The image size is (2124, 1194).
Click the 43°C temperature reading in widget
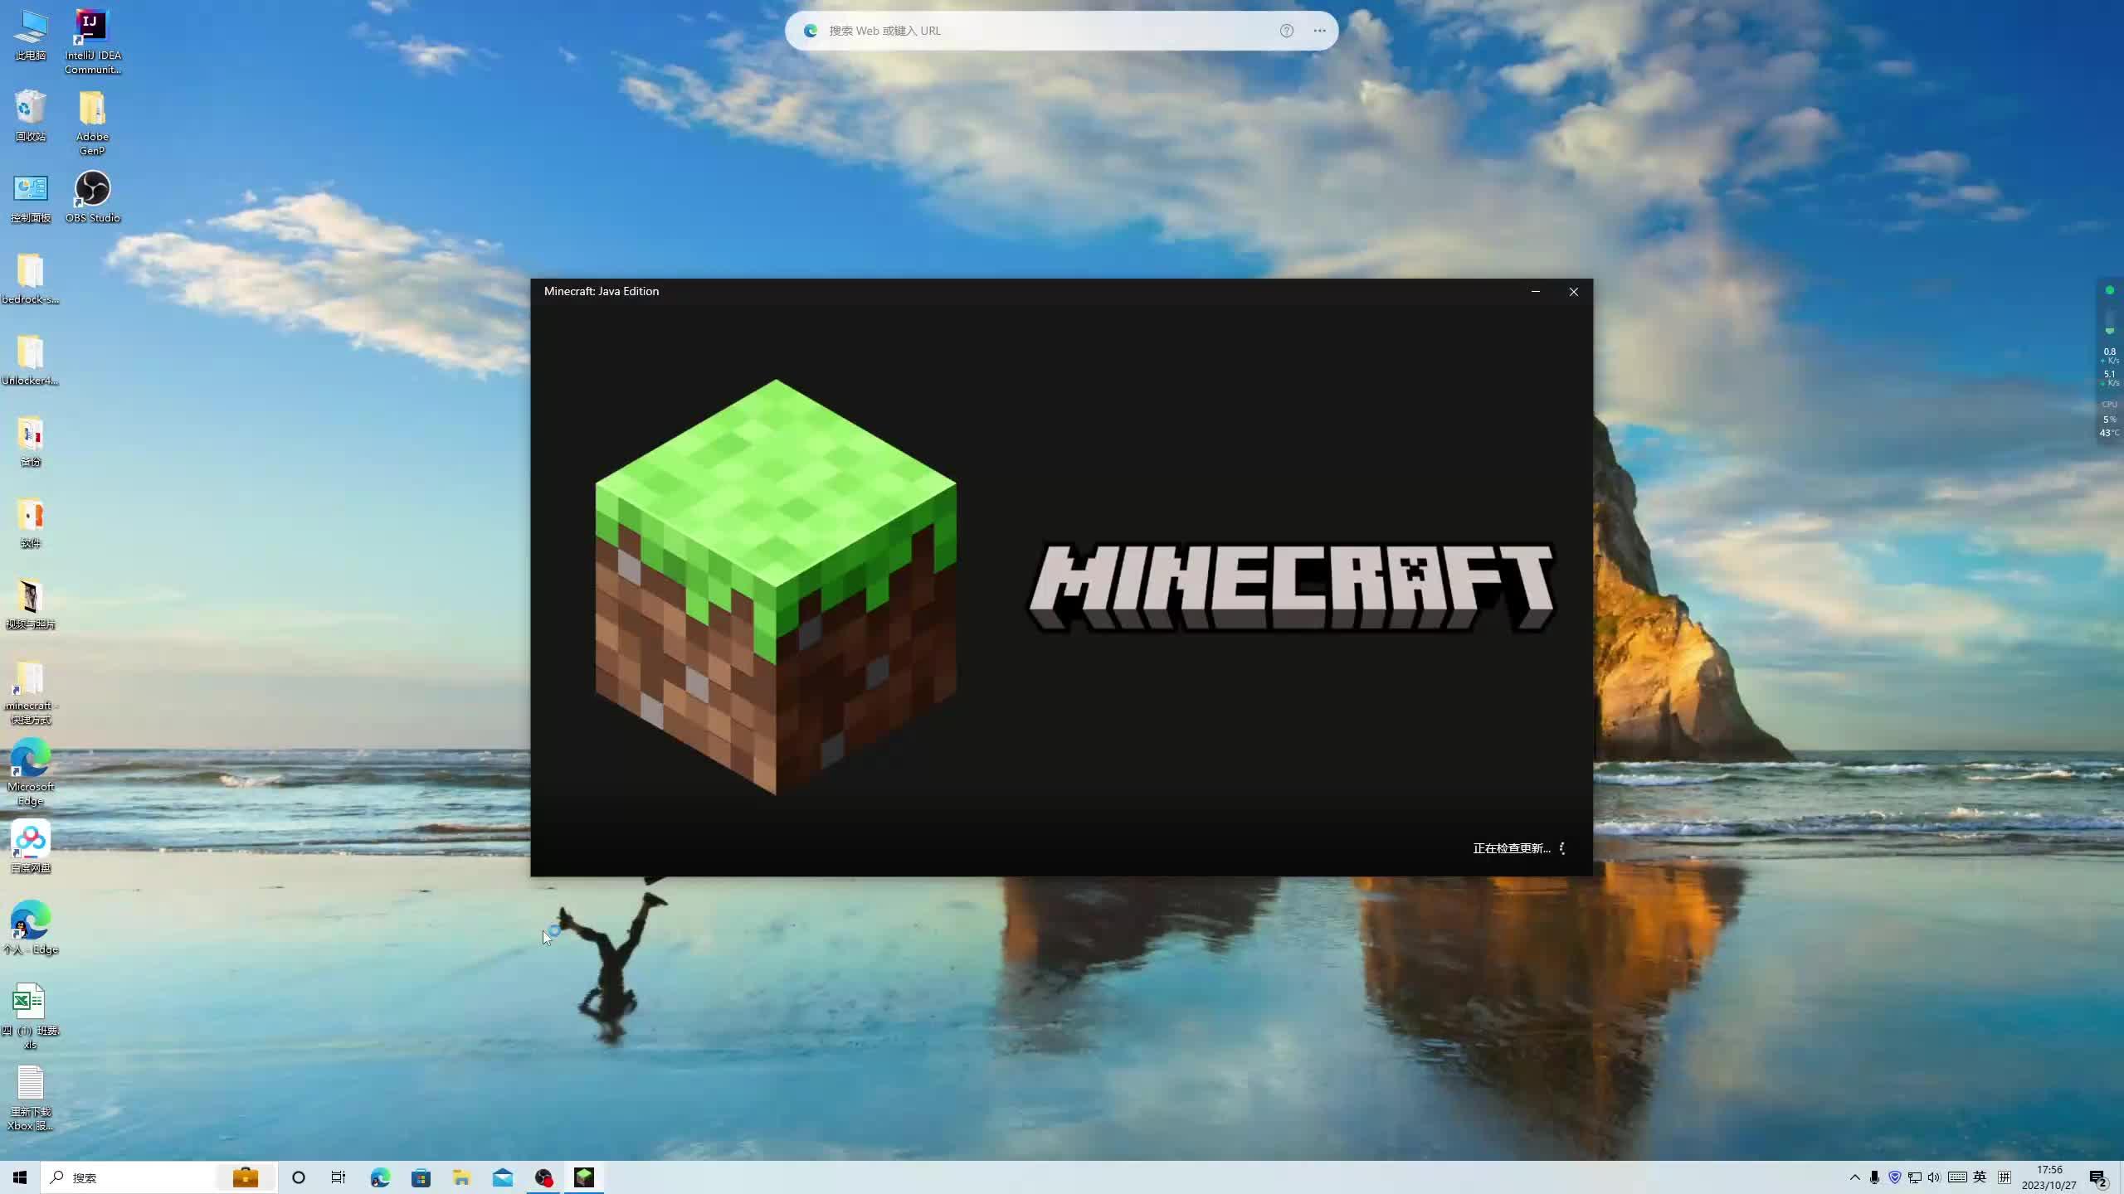(x=2110, y=433)
